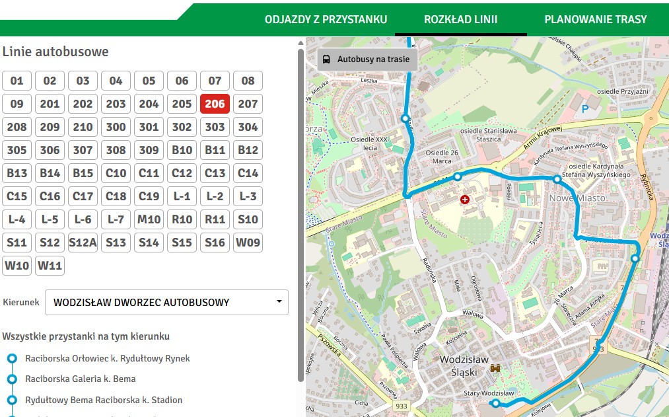Viewport: 669px width, 417px height.
Task: Select bus line 206
Action: (x=215, y=104)
